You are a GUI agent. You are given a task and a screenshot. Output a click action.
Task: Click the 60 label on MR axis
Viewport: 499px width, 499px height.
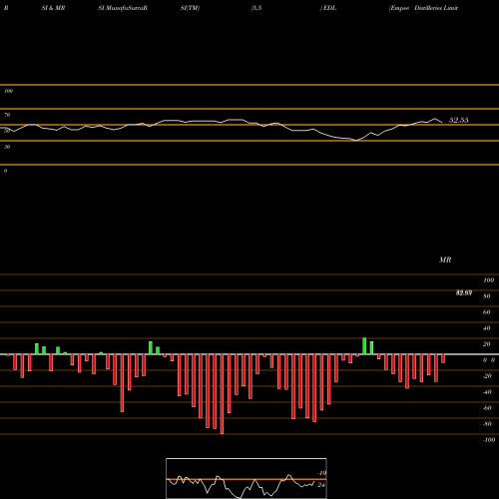point(487,312)
